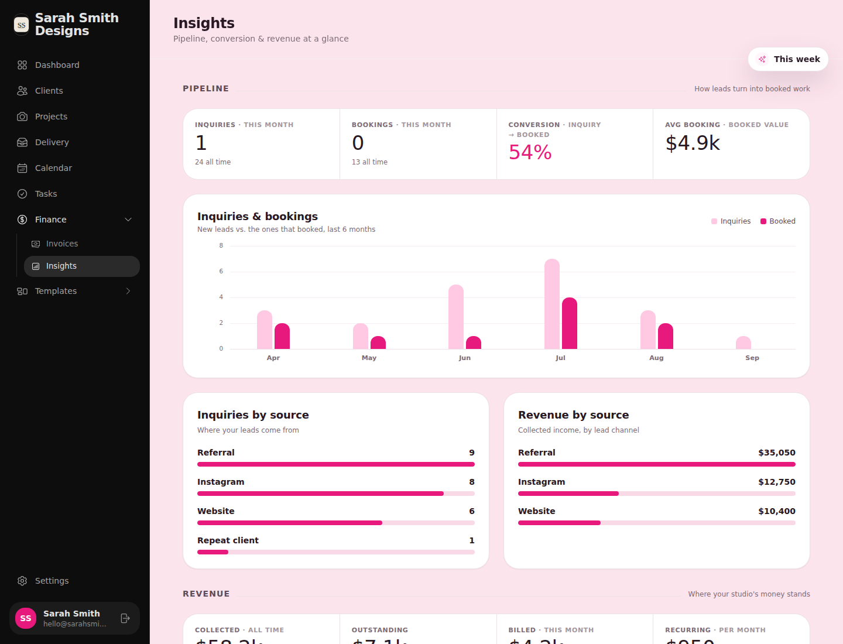Click the 54% conversion value
This screenshot has width=843, height=644.
[x=530, y=152]
